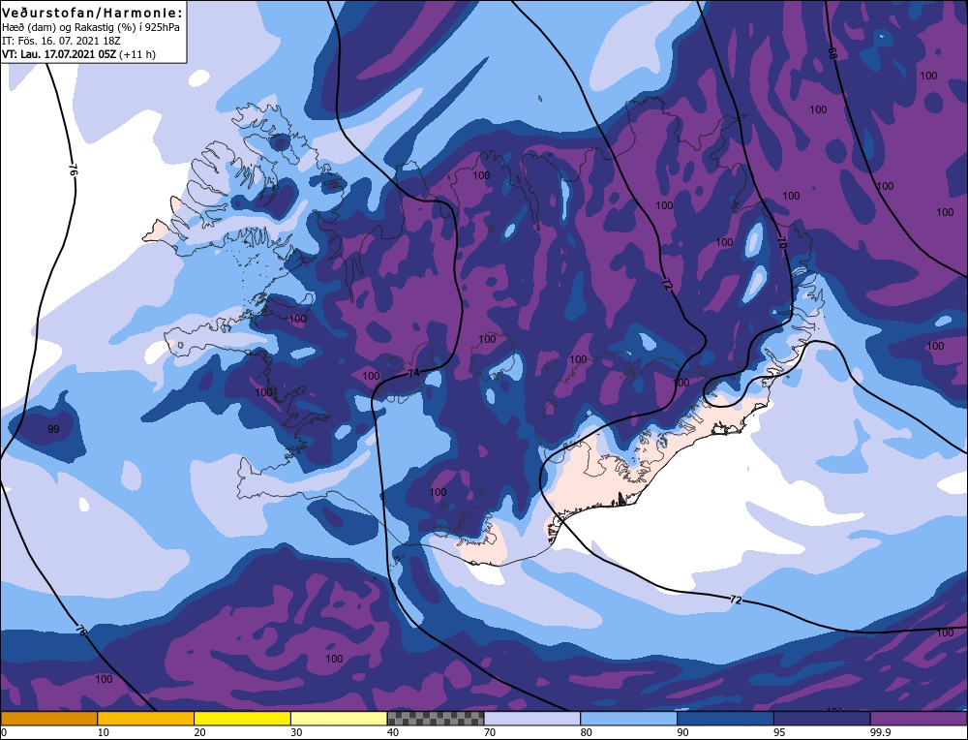Click the '20' legend tick label

[x=200, y=732]
